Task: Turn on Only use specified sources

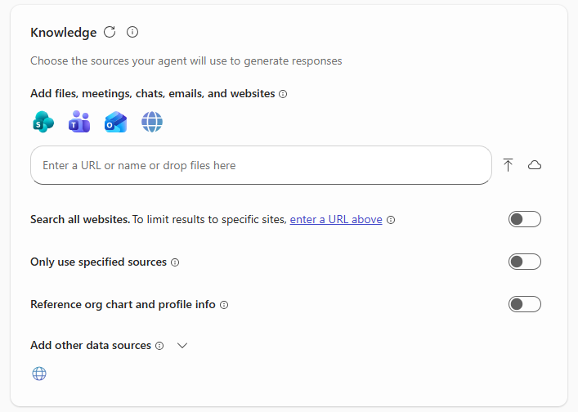Action: tap(524, 262)
